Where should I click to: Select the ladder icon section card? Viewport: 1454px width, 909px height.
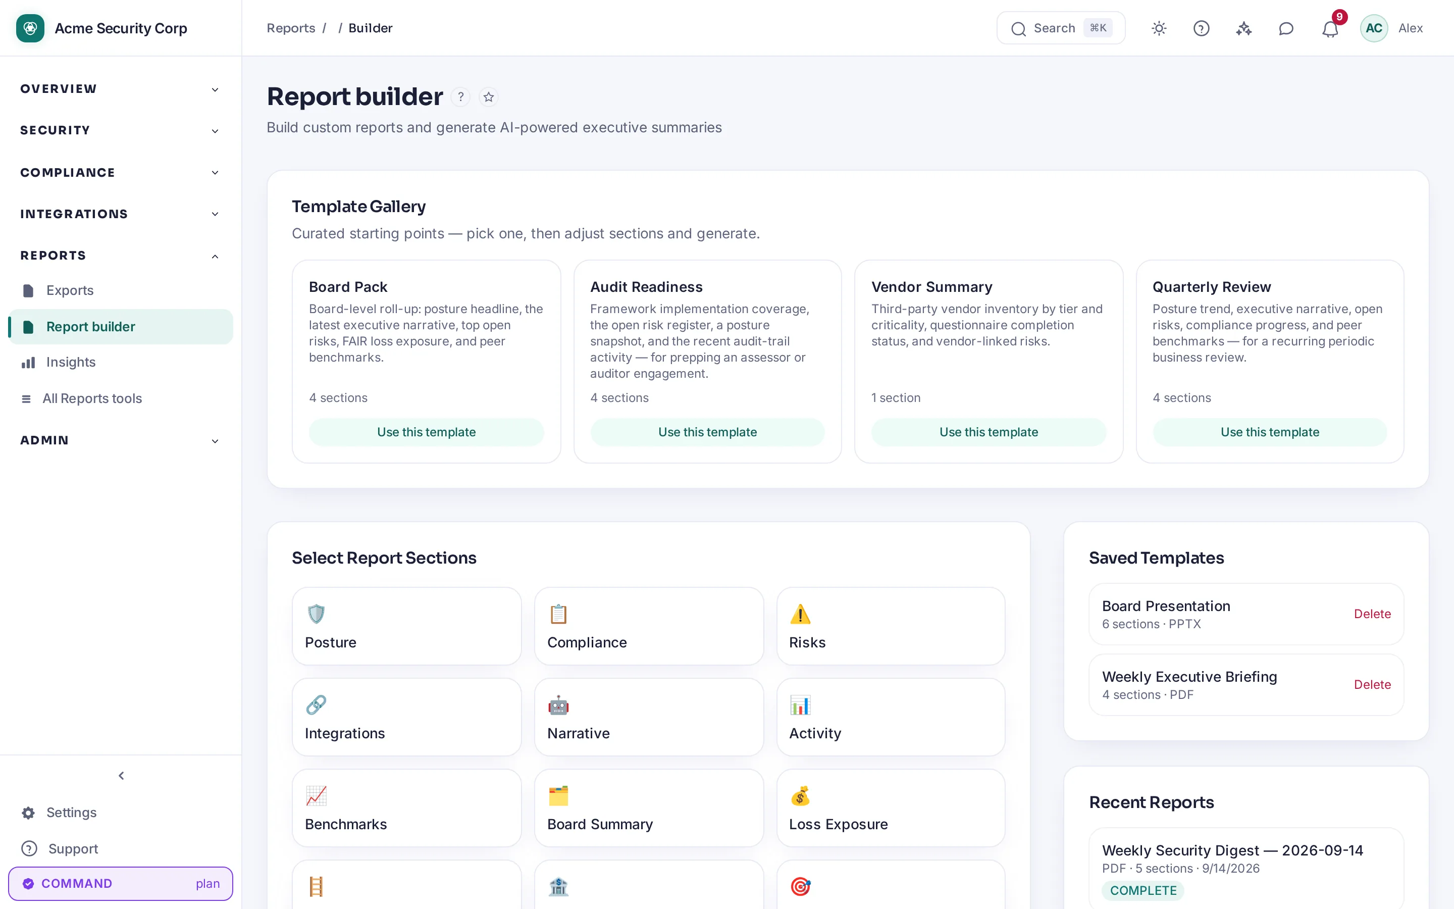coord(407,885)
